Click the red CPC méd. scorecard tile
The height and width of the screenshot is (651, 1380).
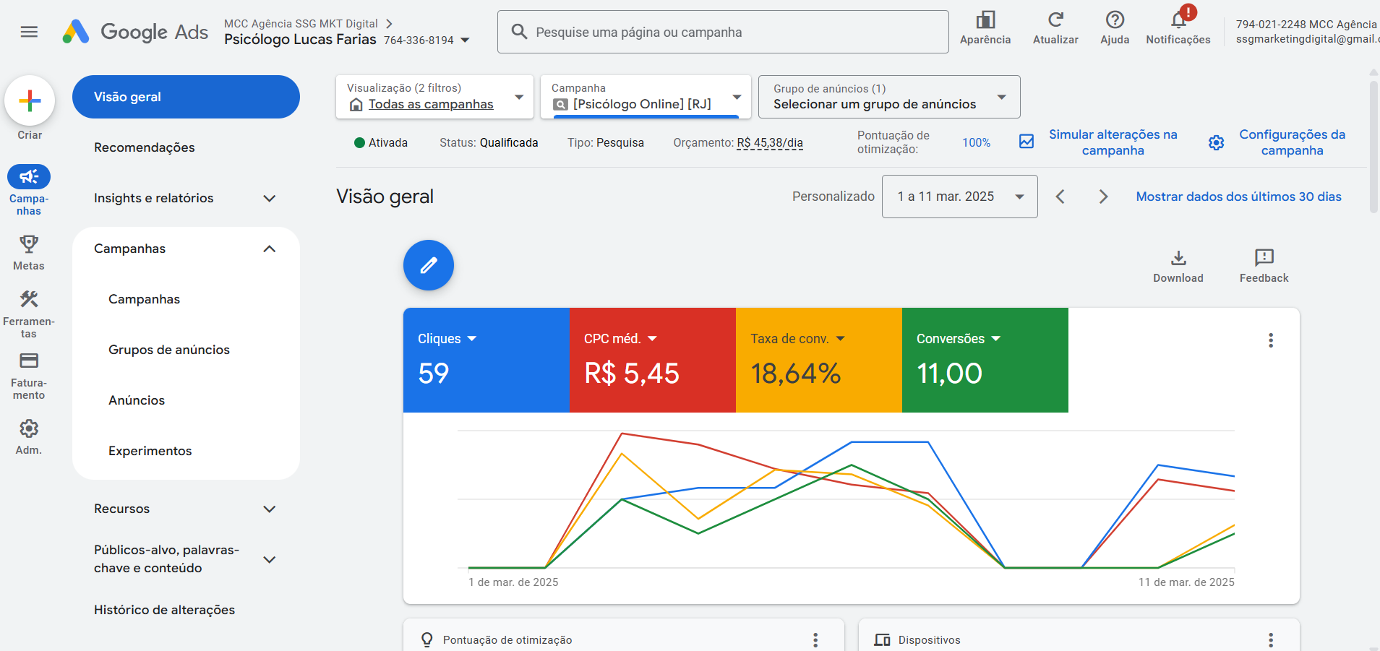[x=653, y=361]
